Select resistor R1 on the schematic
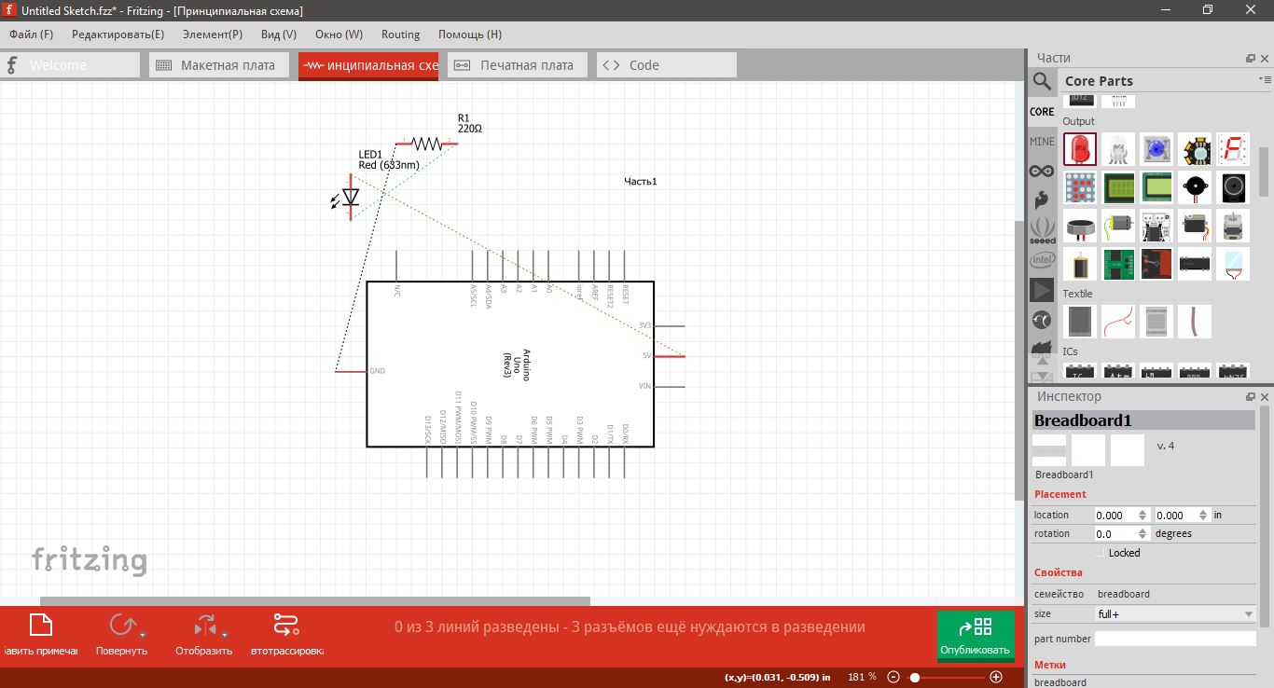The width and height of the screenshot is (1274, 688). (426, 144)
